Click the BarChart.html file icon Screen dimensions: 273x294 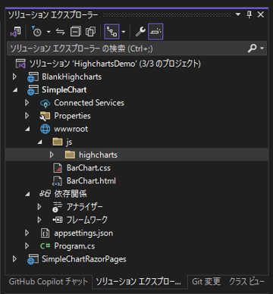click(x=57, y=181)
